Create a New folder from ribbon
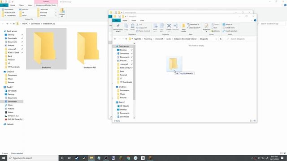 [x=183, y=28]
